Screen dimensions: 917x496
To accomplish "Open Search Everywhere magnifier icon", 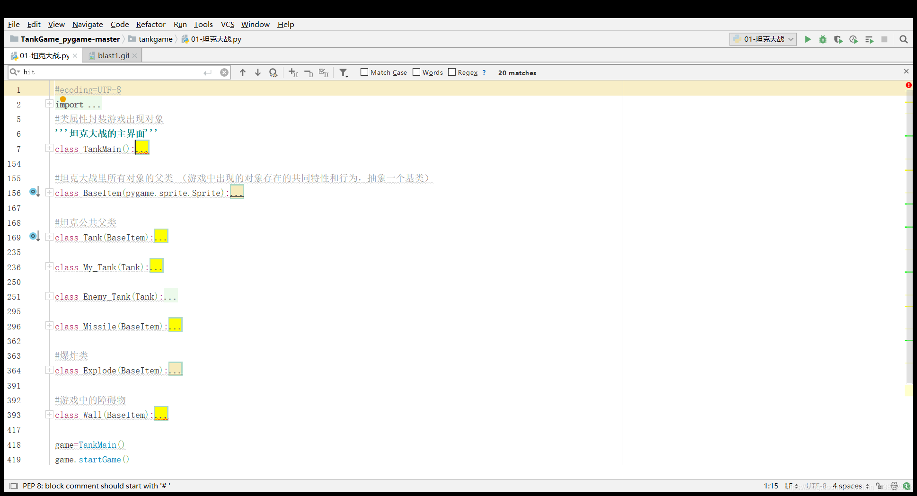I will tap(903, 39).
